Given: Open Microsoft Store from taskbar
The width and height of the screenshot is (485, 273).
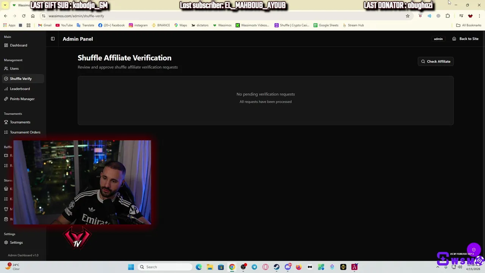Looking at the screenshot, I should (221, 267).
